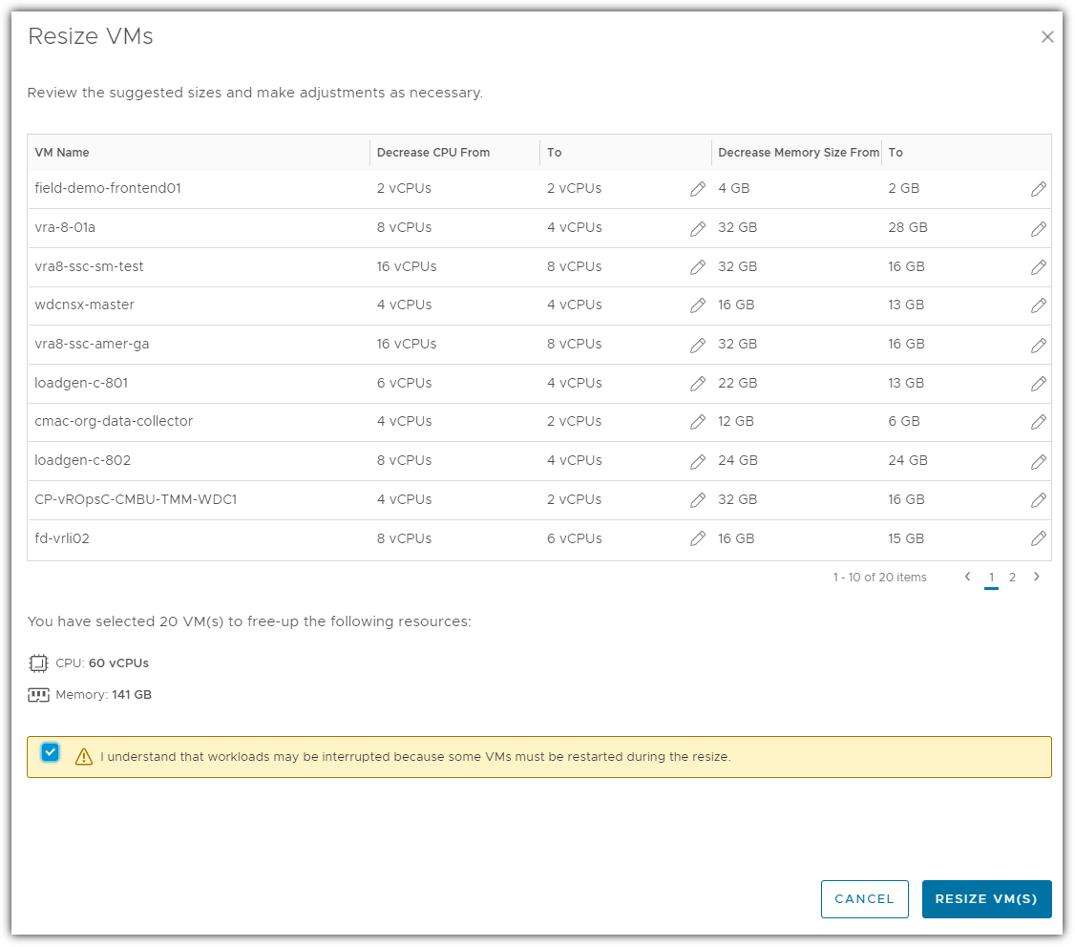Edit memory size for vra-8-01a
Viewport: 1075px width, 947px height.
[x=1039, y=228]
